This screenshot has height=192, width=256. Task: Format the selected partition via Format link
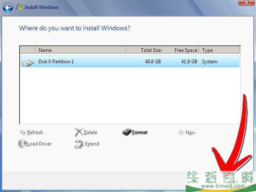point(140,133)
